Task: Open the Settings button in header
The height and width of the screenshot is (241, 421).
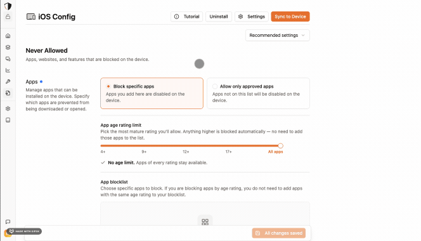Action: pos(252,16)
